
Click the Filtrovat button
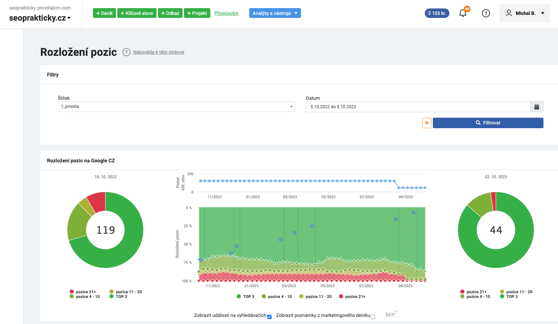coord(488,123)
